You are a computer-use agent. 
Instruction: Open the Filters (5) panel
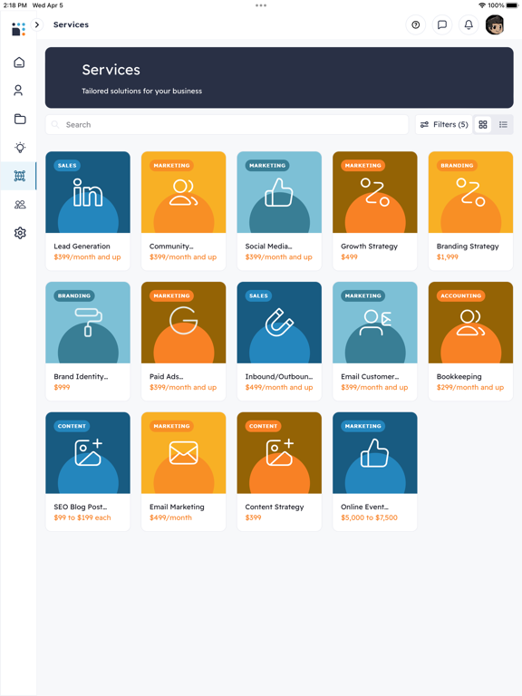point(444,125)
